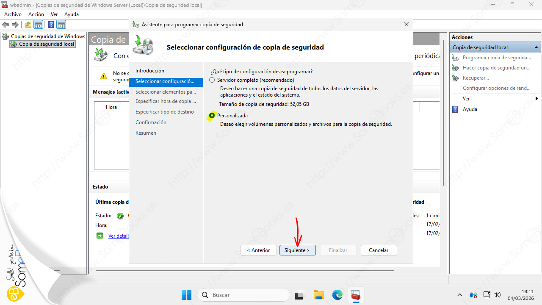Click the blue Help toolbar icon
Viewport: 542px width, 305px height.
[51, 25]
